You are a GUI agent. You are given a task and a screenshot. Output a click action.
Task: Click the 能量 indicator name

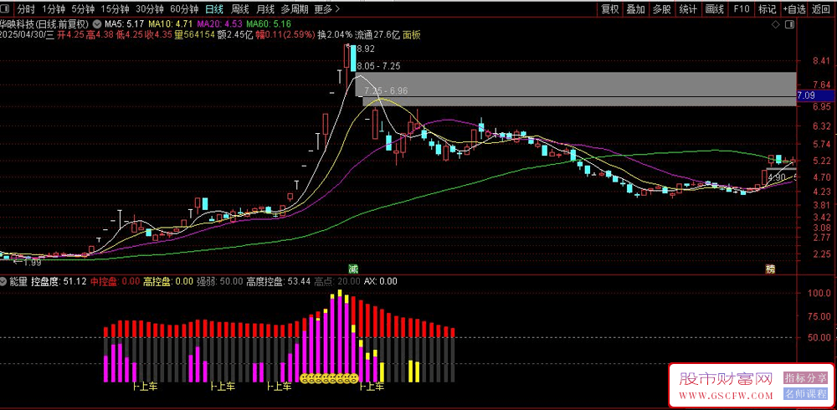click(18, 281)
